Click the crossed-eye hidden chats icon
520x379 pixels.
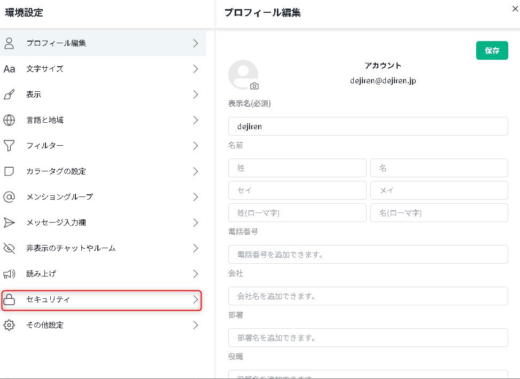[x=9, y=248]
